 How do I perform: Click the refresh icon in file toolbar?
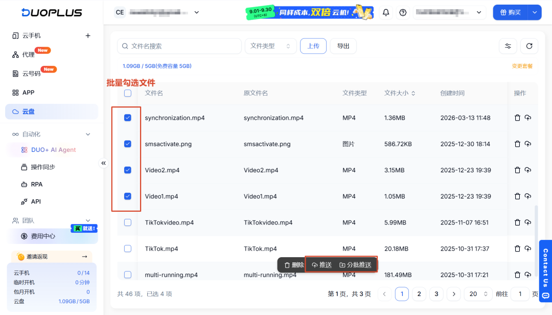pyautogui.click(x=529, y=46)
